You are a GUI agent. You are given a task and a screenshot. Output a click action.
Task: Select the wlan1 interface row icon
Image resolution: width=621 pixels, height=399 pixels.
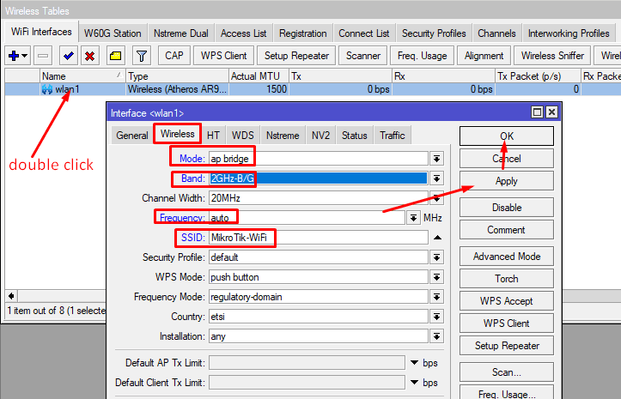47,89
